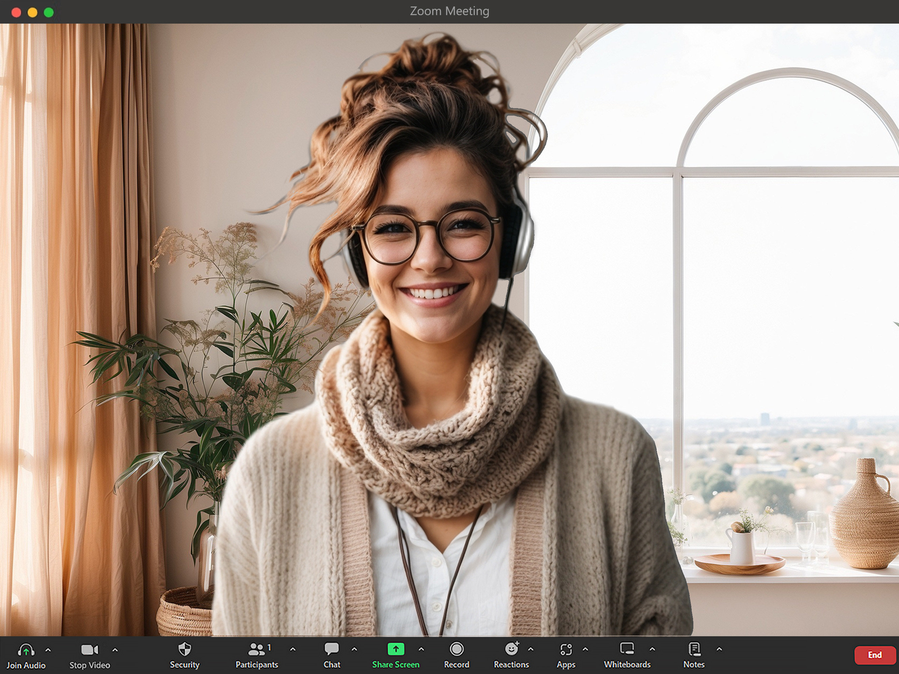
Task: Click the red End button
Action: [x=875, y=655]
